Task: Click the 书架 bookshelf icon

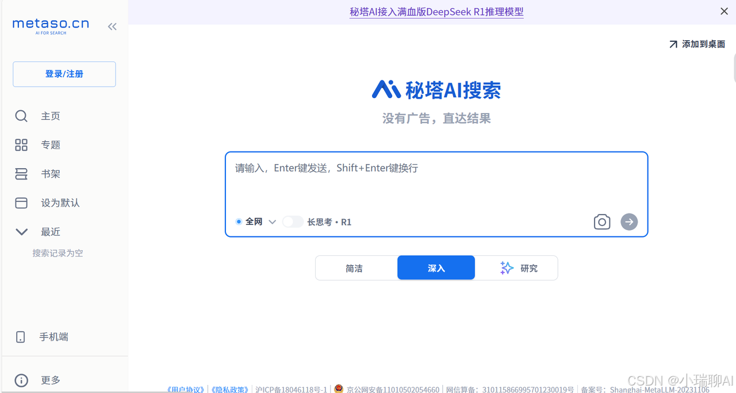Action: tap(21, 174)
